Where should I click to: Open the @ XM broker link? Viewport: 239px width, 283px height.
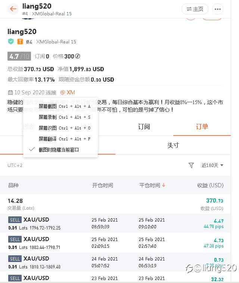pyautogui.click(x=68, y=92)
